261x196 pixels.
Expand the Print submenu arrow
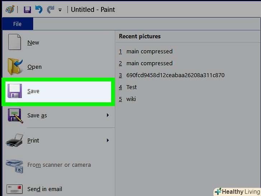(108, 140)
